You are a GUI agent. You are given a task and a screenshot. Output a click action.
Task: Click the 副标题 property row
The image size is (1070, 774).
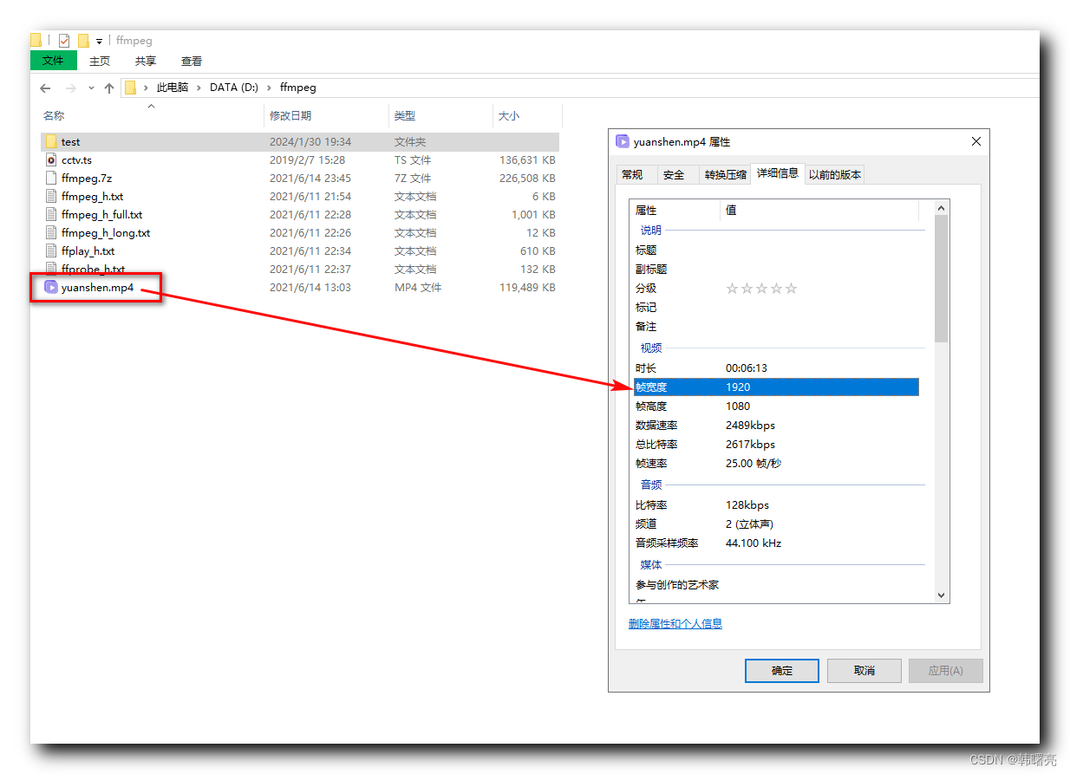coord(776,270)
